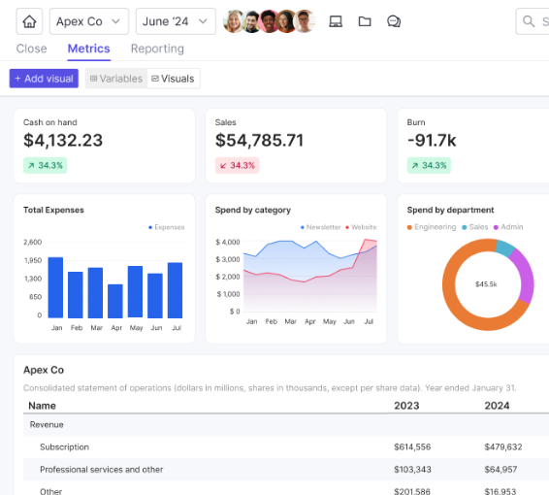The image size is (549, 495).
Task: Open the Apex Co company dropdown
Action: click(89, 21)
